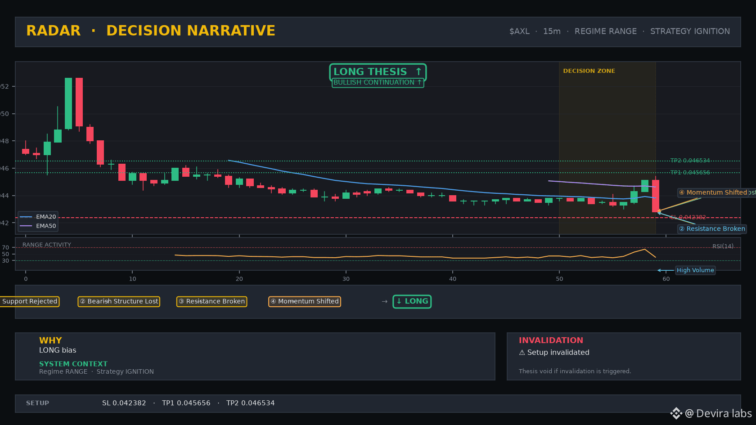Click the TP2 0.046534 level label
The width and height of the screenshot is (756, 425).
[x=690, y=161]
